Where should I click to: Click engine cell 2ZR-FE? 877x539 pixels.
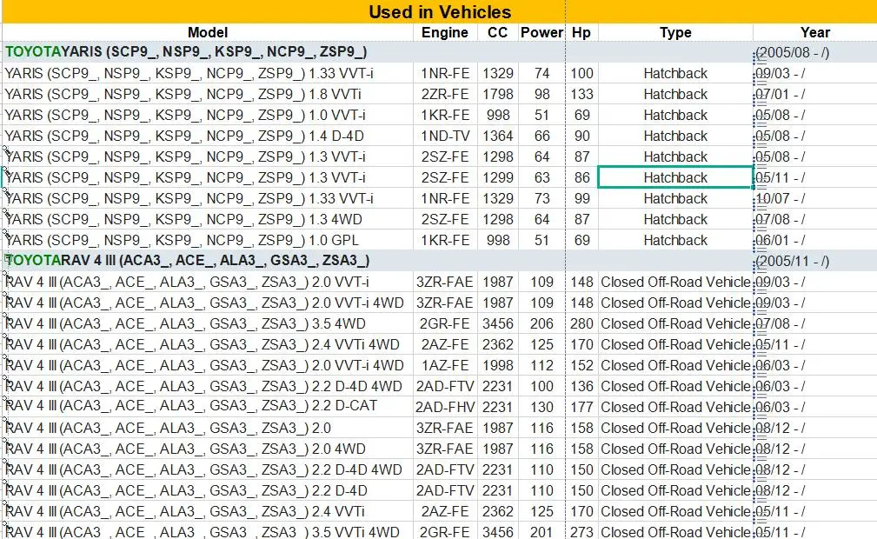tap(445, 94)
